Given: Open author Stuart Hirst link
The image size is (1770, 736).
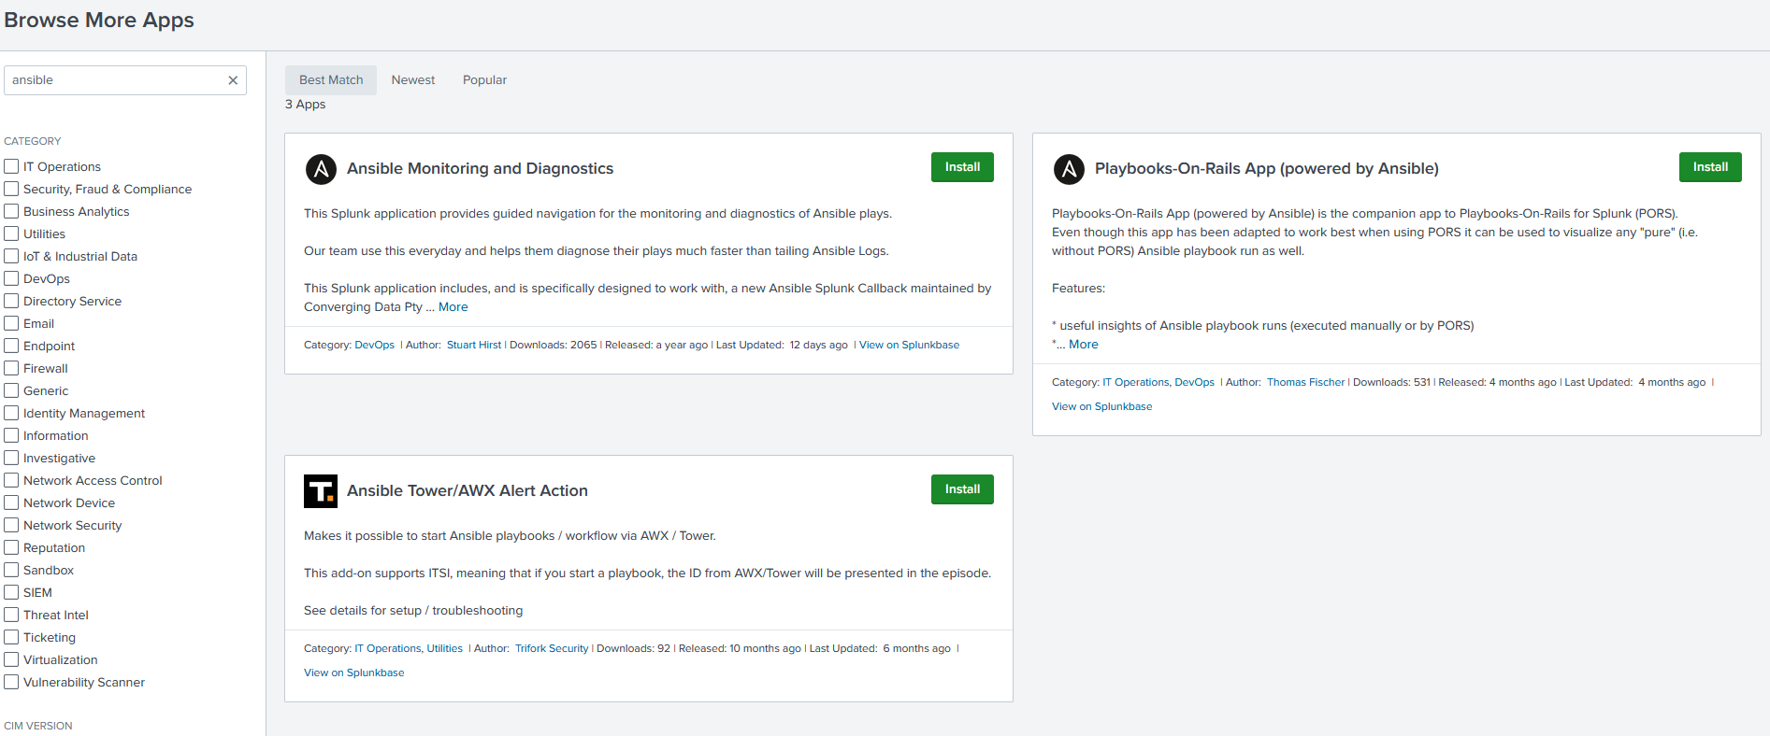Looking at the screenshot, I should (474, 346).
